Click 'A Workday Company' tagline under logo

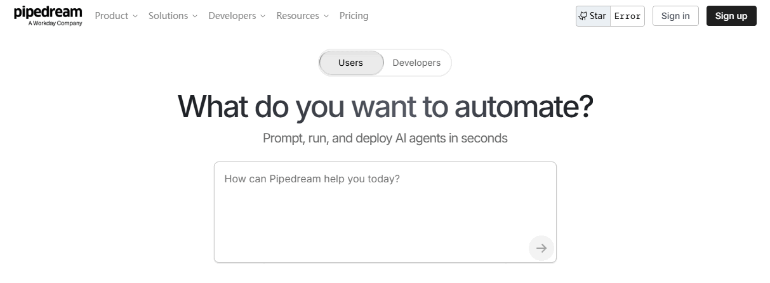click(x=55, y=23)
